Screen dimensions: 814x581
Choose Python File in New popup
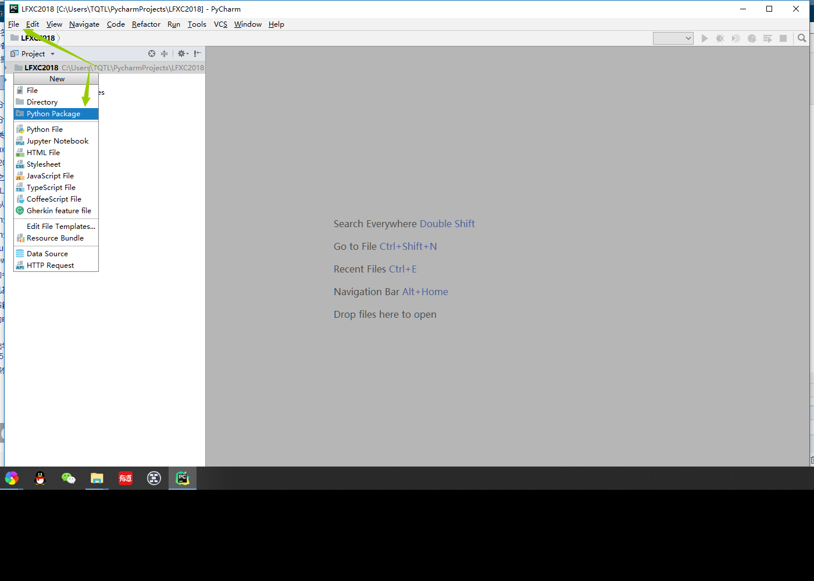pos(56,130)
